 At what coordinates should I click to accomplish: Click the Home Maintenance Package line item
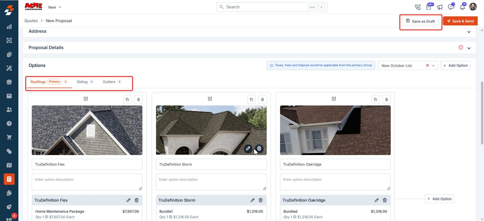coord(60,211)
